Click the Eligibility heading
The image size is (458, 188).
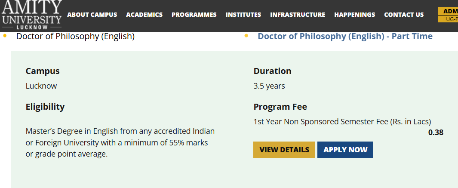click(x=45, y=107)
